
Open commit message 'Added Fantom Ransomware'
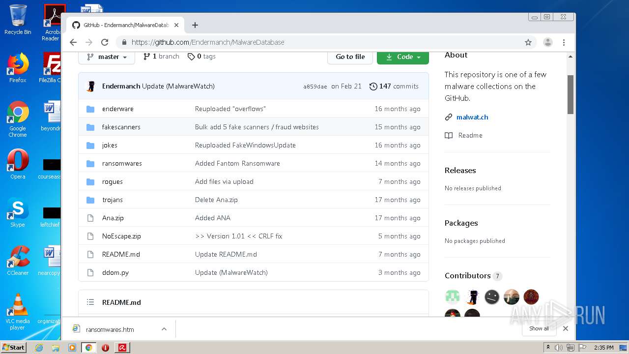tap(237, 163)
